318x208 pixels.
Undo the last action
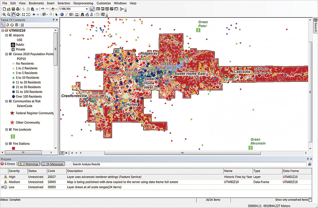click(x=43, y=9)
